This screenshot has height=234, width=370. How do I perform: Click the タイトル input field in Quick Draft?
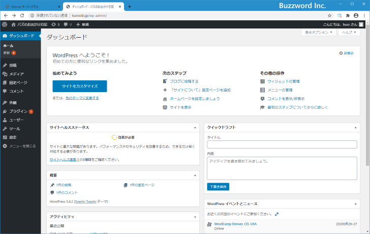click(282, 144)
